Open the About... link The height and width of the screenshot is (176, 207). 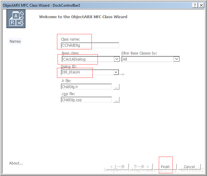pos(16,163)
